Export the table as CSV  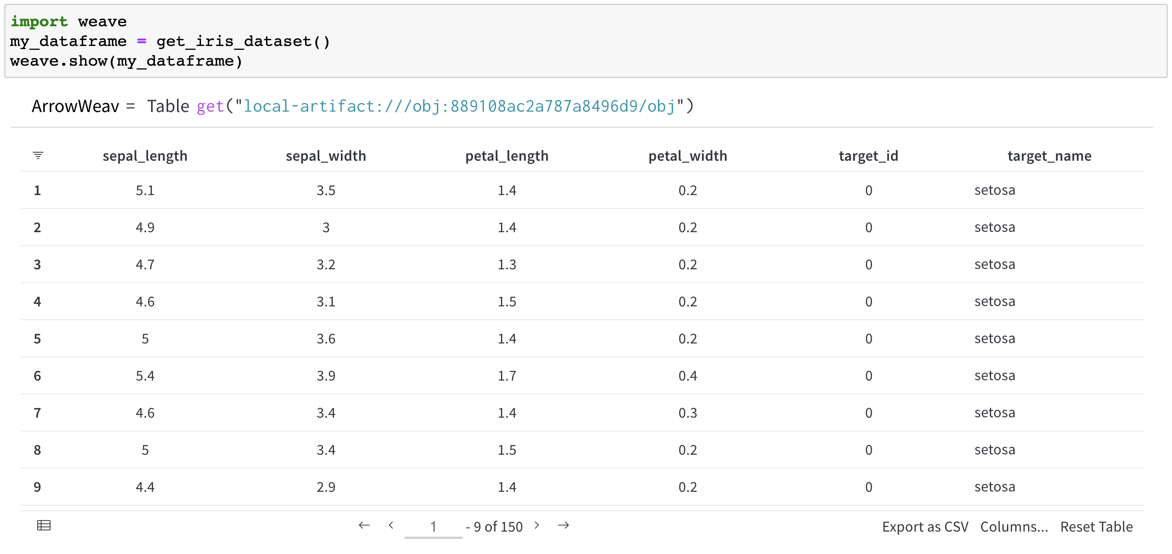click(925, 526)
